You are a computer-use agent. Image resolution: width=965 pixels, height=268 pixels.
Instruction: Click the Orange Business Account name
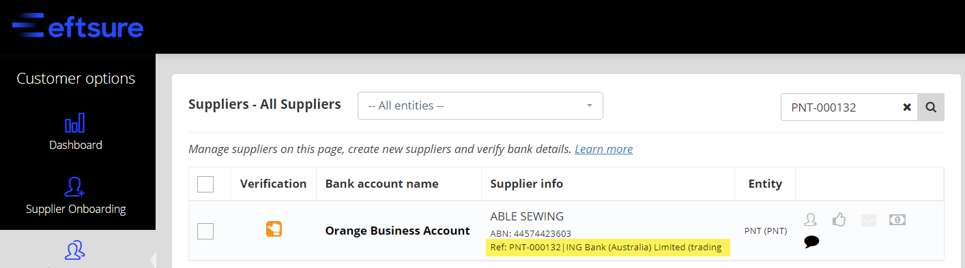coord(398,231)
